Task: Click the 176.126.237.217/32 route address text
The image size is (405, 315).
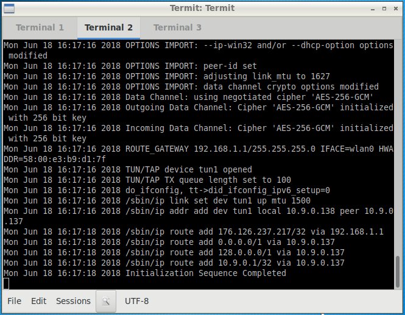Action: (x=262, y=232)
